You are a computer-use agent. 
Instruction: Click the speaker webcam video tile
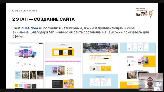tap(151, 82)
